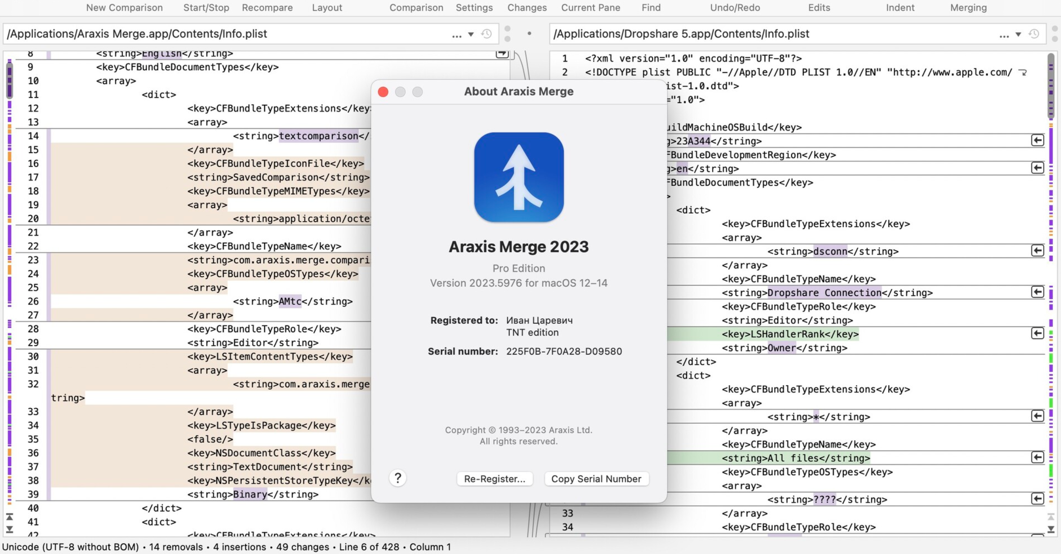Click Unicode (UTF-8 without BOM) status entry

point(70,547)
